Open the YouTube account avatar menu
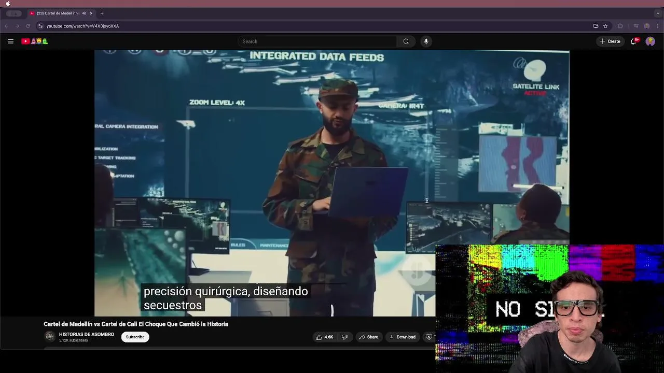Viewport: 664px width, 373px height. (x=650, y=41)
